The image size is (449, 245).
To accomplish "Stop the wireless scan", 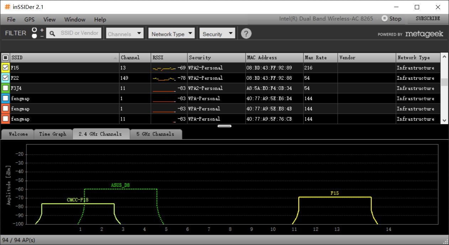I will click(x=391, y=18).
